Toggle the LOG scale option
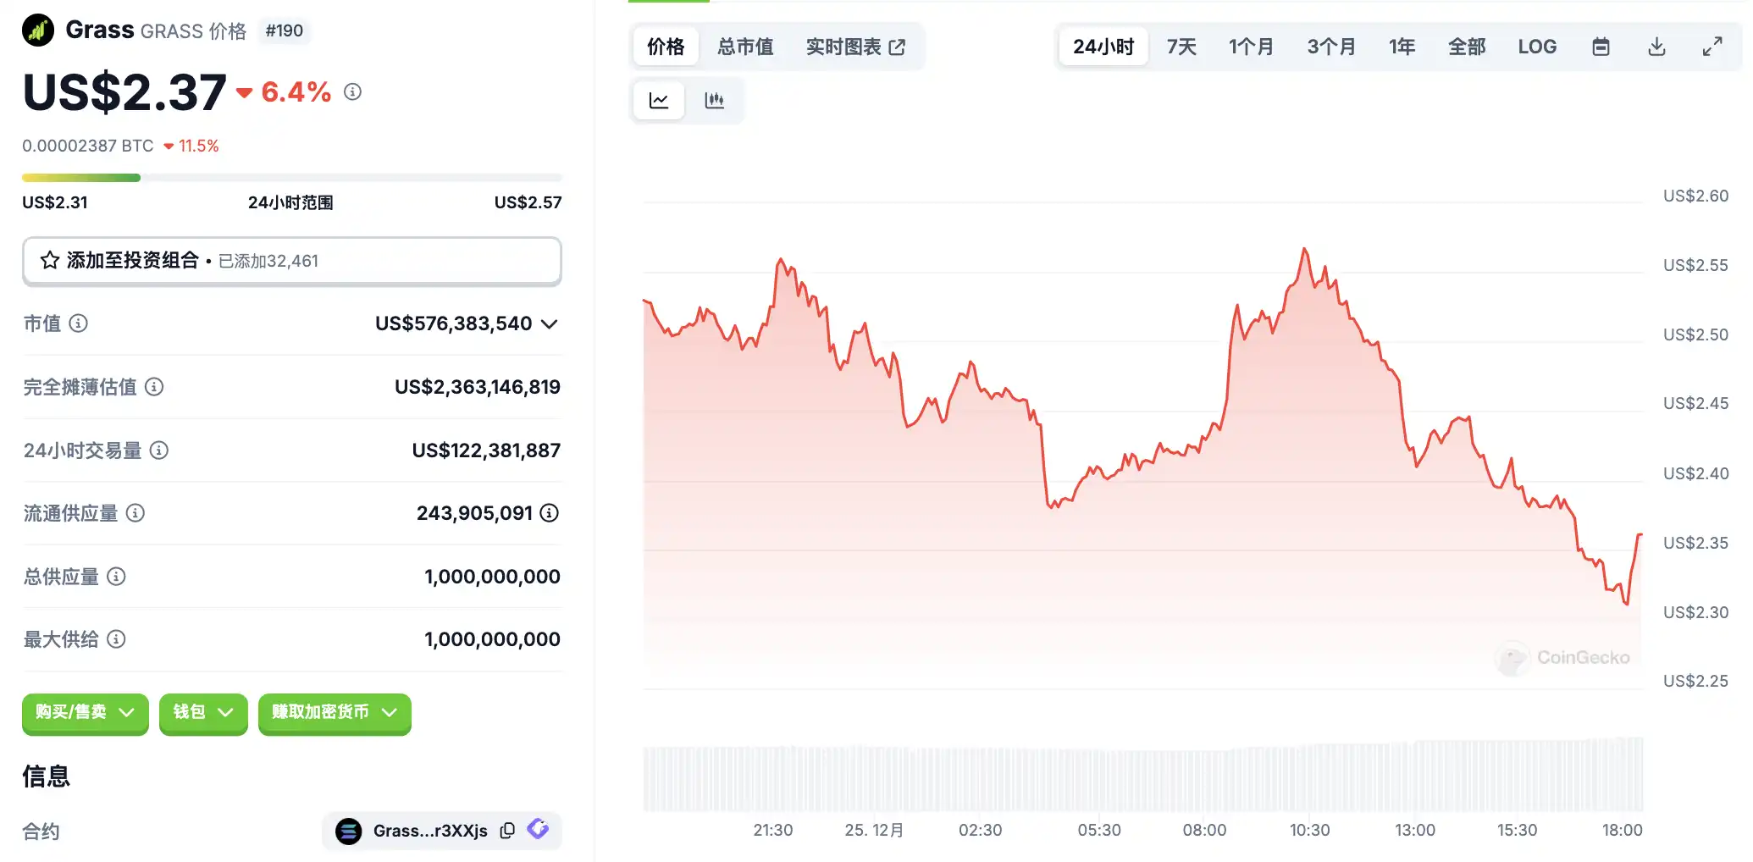1753x862 pixels. coord(1537,47)
